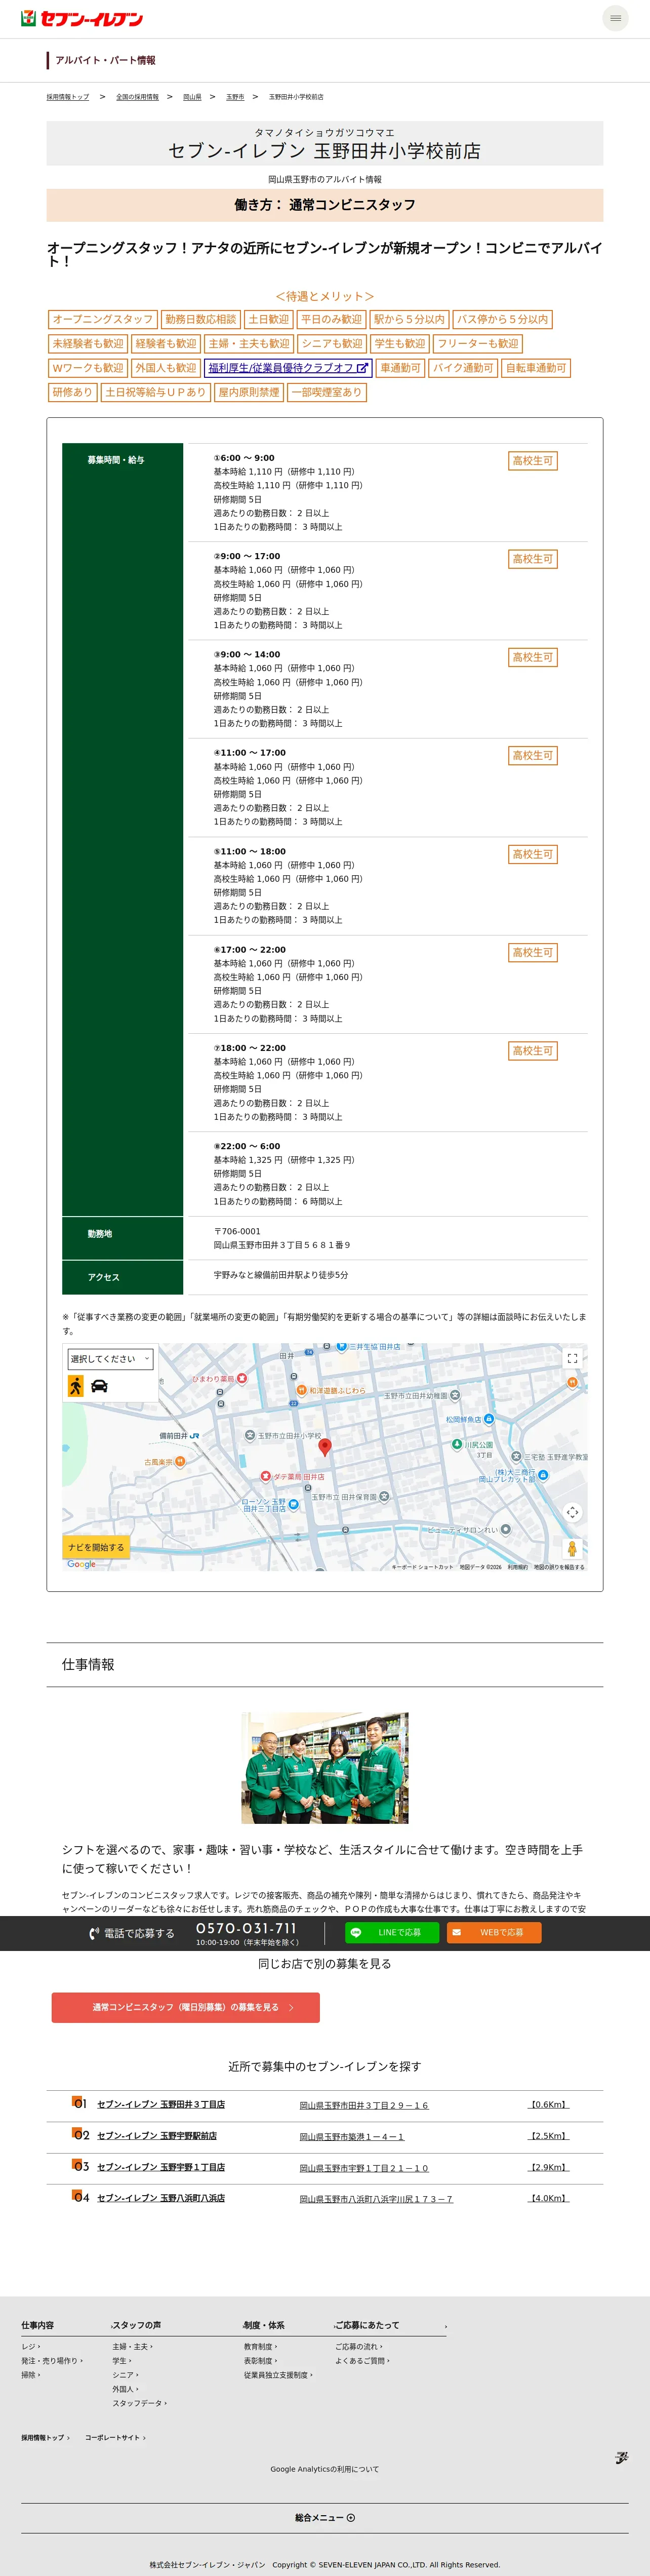The height and width of the screenshot is (2576, 650).
Task: Open footer link よくあるご質問
Action: tap(362, 2360)
